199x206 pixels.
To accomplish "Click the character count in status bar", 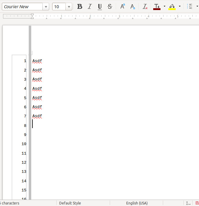I will coord(10,203).
